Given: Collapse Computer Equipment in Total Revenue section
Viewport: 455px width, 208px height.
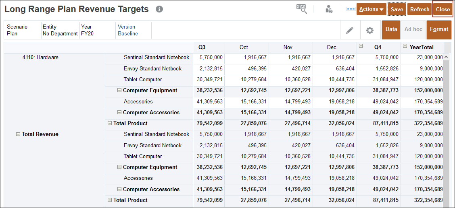Looking at the screenshot, I should pos(119,167).
